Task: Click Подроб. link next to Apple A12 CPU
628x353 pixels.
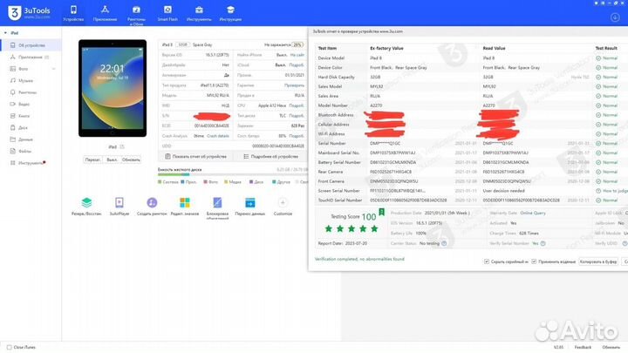Action: point(297,105)
